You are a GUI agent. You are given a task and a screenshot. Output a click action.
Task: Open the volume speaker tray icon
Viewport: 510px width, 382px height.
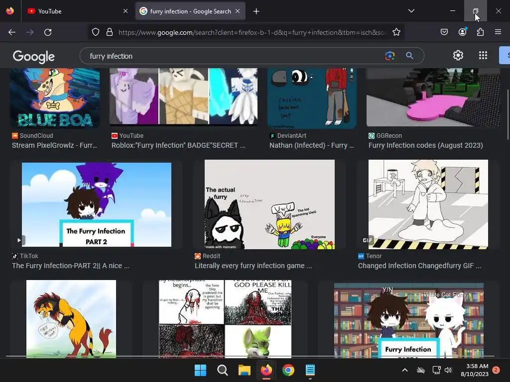point(448,370)
